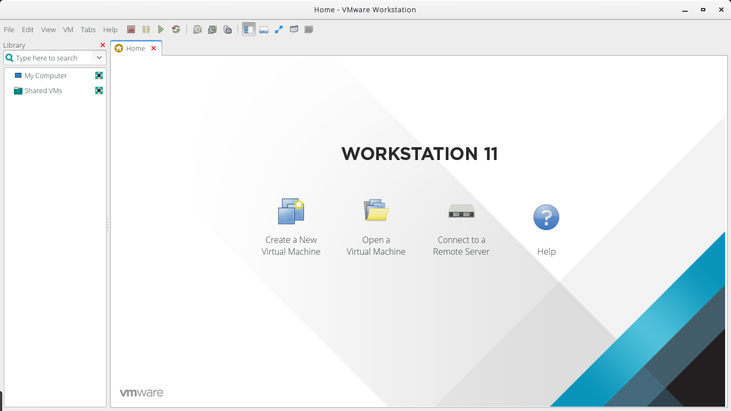
Task: Minimize the VMware Workstation window
Action: tap(685, 10)
